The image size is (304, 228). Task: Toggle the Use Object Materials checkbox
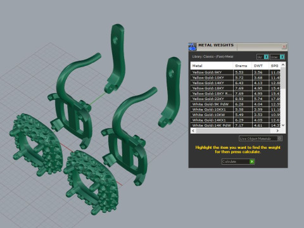click(279, 139)
